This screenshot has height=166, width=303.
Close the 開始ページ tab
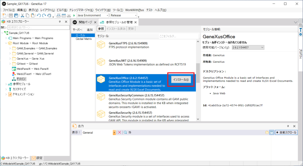click(x=95, y=22)
